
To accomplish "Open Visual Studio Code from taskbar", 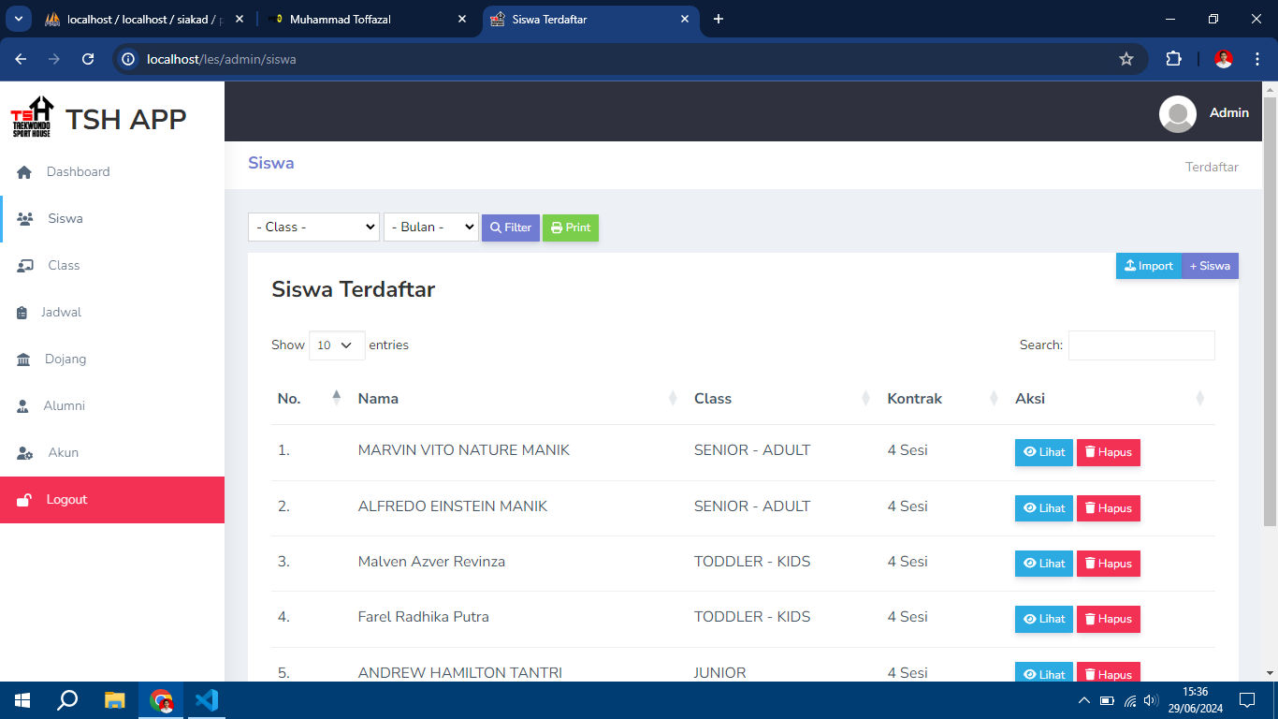I will [207, 700].
